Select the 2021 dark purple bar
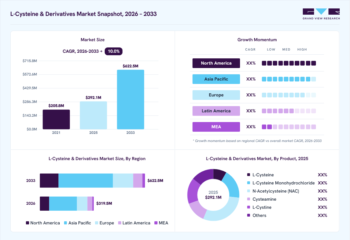 (x=56, y=120)
